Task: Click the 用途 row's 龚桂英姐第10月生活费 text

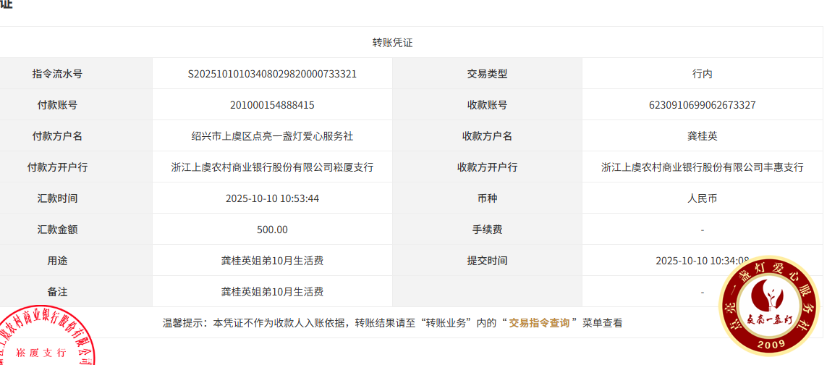Action: (x=272, y=261)
